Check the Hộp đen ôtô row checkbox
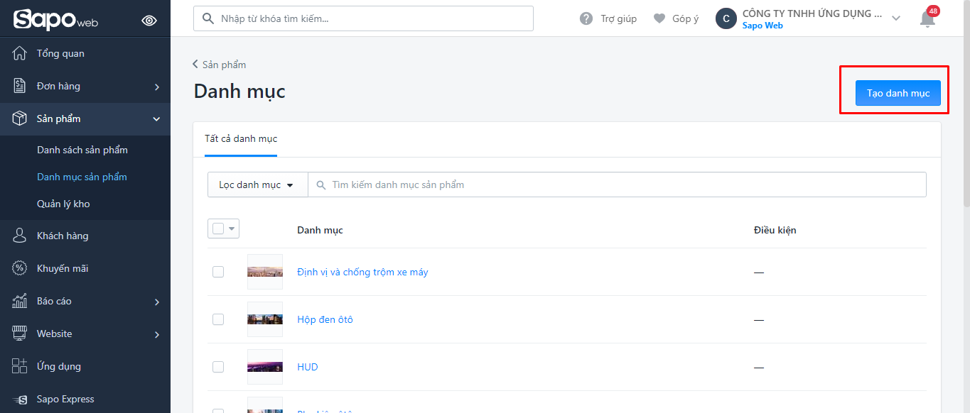Image resolution: width=970 pixels, height=413 pixels. 218,319
